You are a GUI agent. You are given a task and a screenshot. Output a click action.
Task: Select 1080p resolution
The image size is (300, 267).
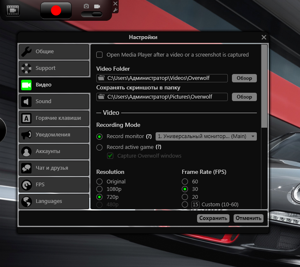click(x=99, y=189)
